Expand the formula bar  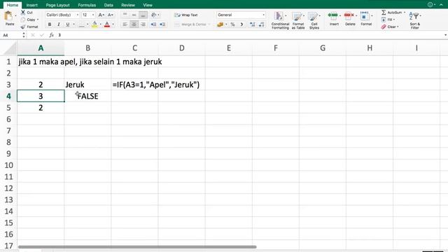click(x=445, y=35)
